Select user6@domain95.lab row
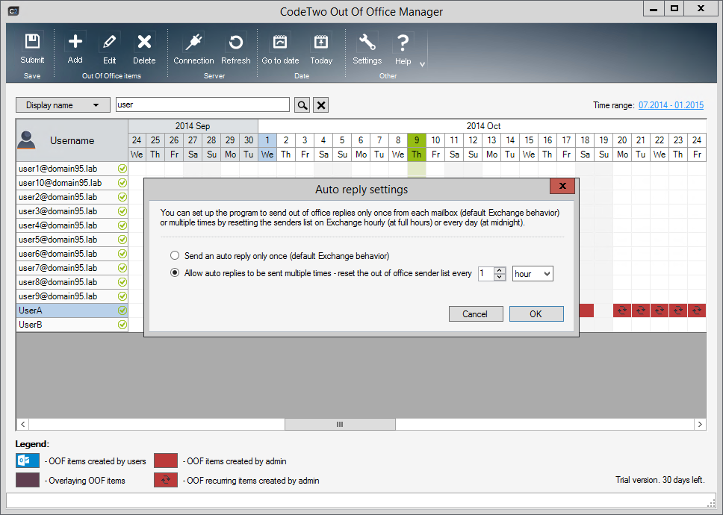Image resolution: width=723 pixels, height=515 pixels. pos(72,254)
